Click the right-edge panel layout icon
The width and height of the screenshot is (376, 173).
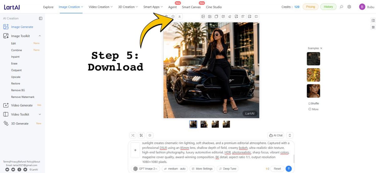[x=373, y=21]
